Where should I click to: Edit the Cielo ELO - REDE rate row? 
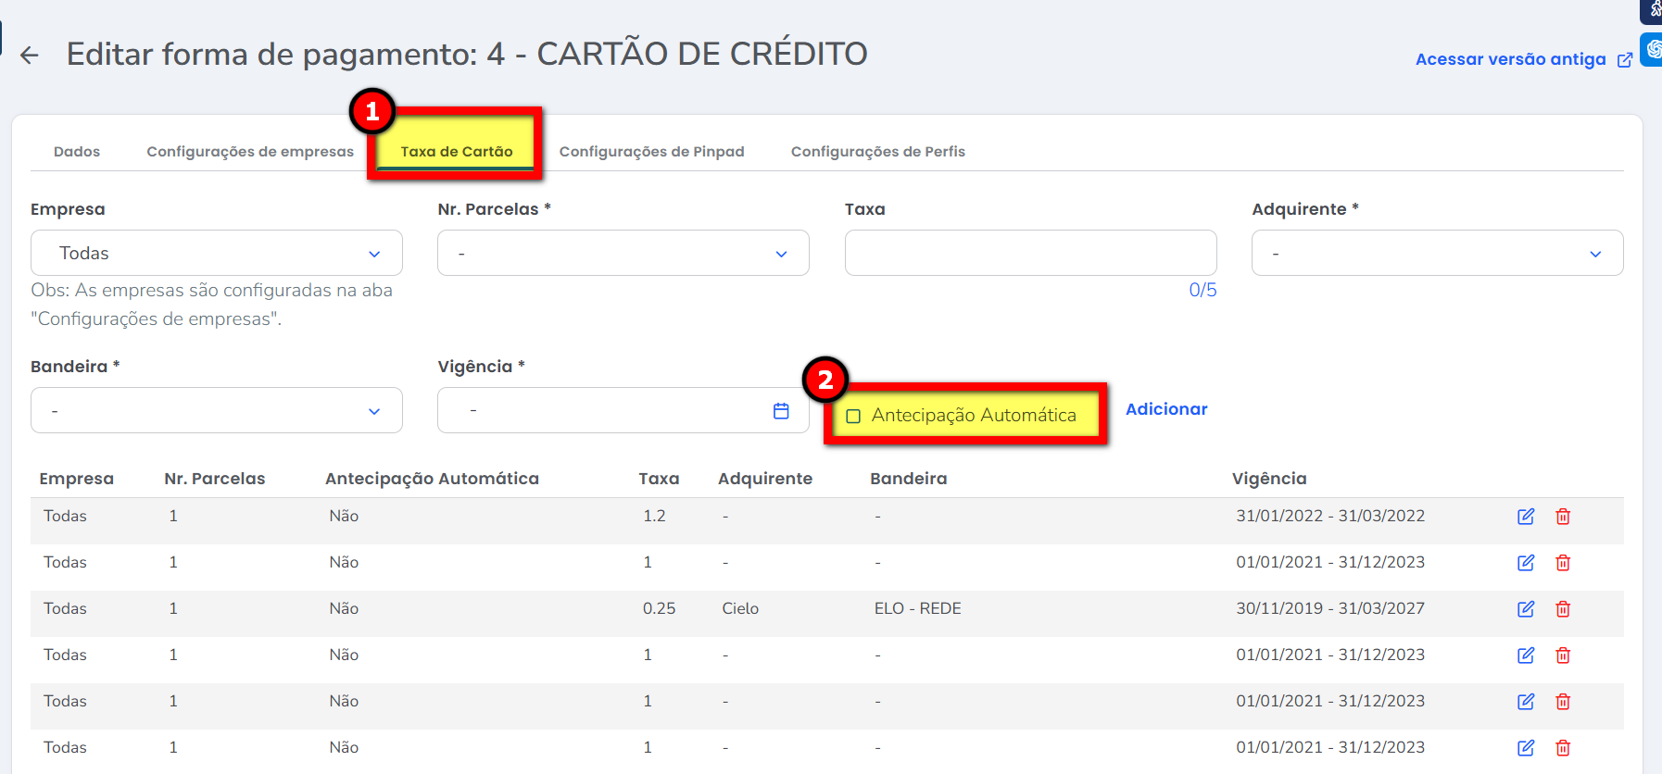click(x=1526, y=609)
